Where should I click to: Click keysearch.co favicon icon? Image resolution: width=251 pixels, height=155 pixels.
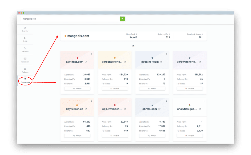coord(77,105)
